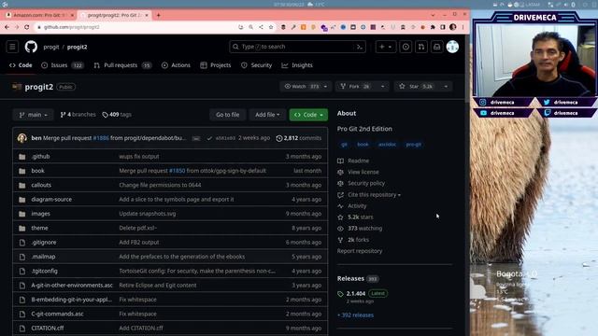
Task: Open the book folder
Action: pyautogui.click(x=37, y=171)
